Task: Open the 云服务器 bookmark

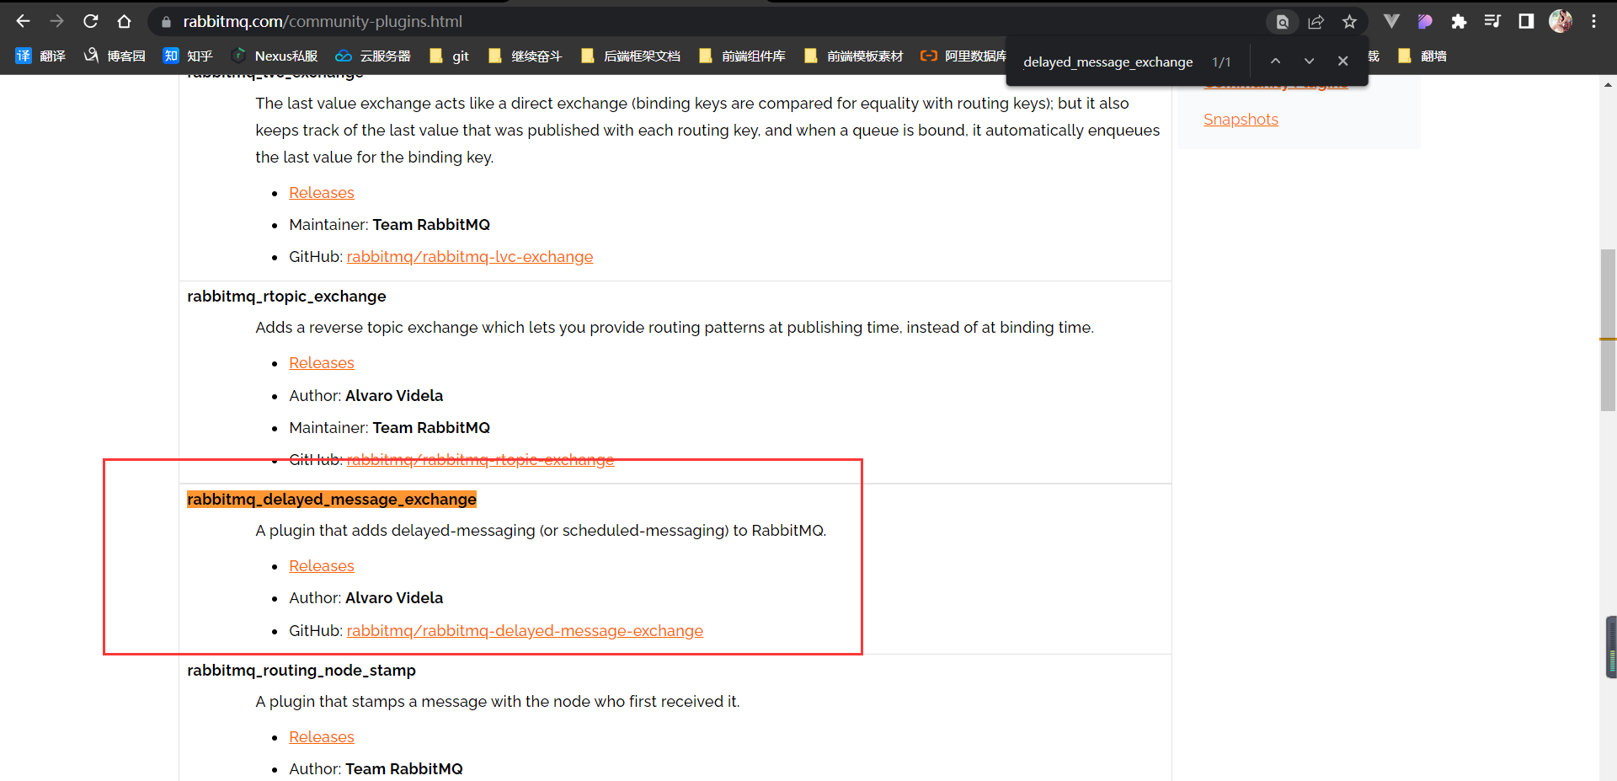Action: point(373,56)
